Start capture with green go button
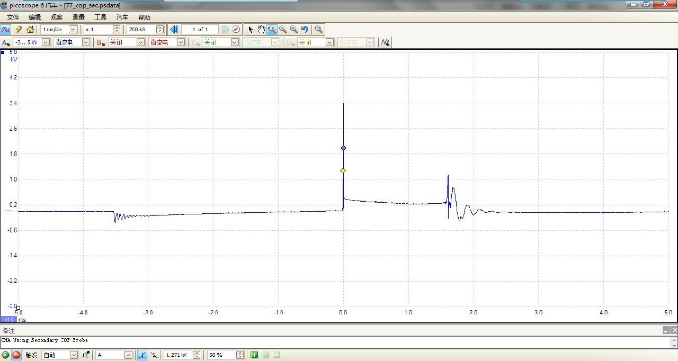 pyautogui.click(x=5, y=355)
